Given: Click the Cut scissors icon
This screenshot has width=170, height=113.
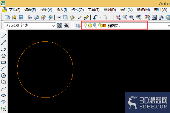Looking at the screenshot, I should pyautogui.click(x=59, y=17).
